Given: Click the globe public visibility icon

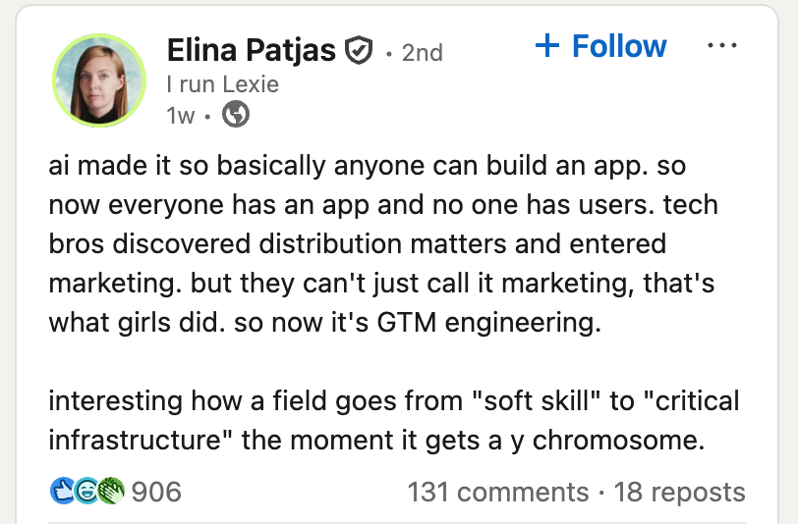Looking at the screenshot, I should [x=236, y=114].
